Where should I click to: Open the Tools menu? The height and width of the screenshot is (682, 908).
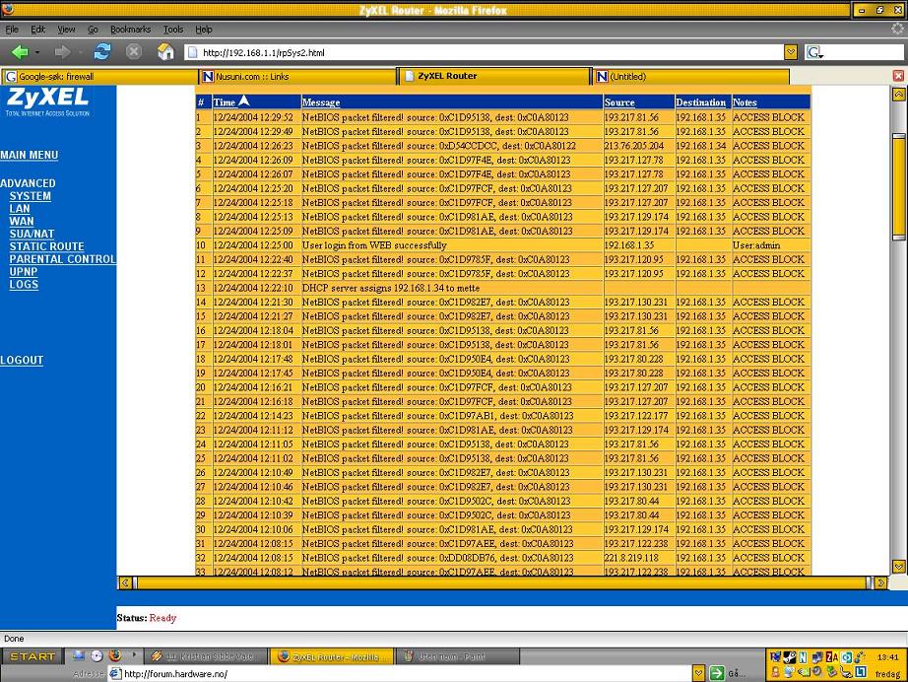click(173, 29)
